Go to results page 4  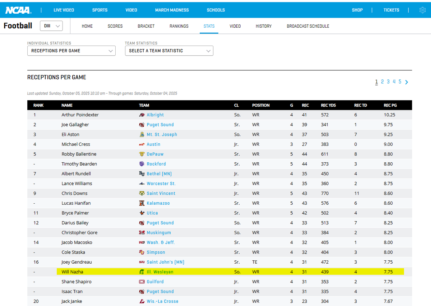point(394,82)
